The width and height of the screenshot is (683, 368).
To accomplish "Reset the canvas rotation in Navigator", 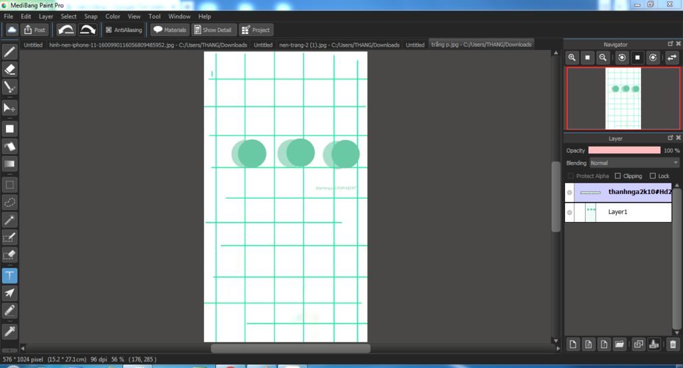I will click(x=638, y=57).
